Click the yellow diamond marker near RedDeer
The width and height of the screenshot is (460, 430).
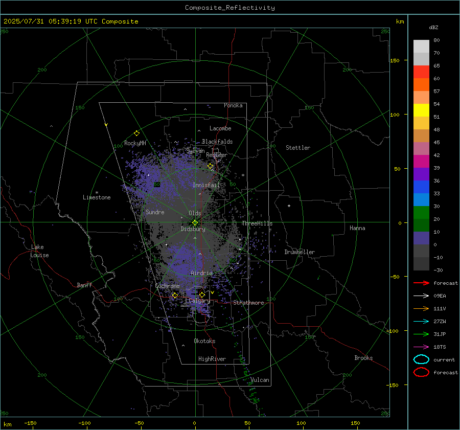pos(211,166)
